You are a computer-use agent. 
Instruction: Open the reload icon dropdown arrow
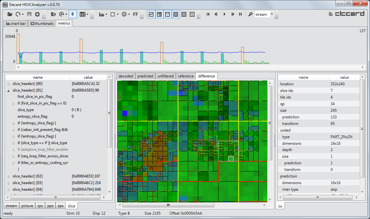coord(23,14)
